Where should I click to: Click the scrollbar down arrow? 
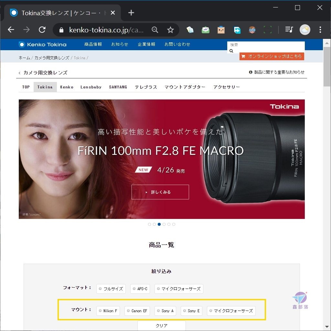click(327, 327)
